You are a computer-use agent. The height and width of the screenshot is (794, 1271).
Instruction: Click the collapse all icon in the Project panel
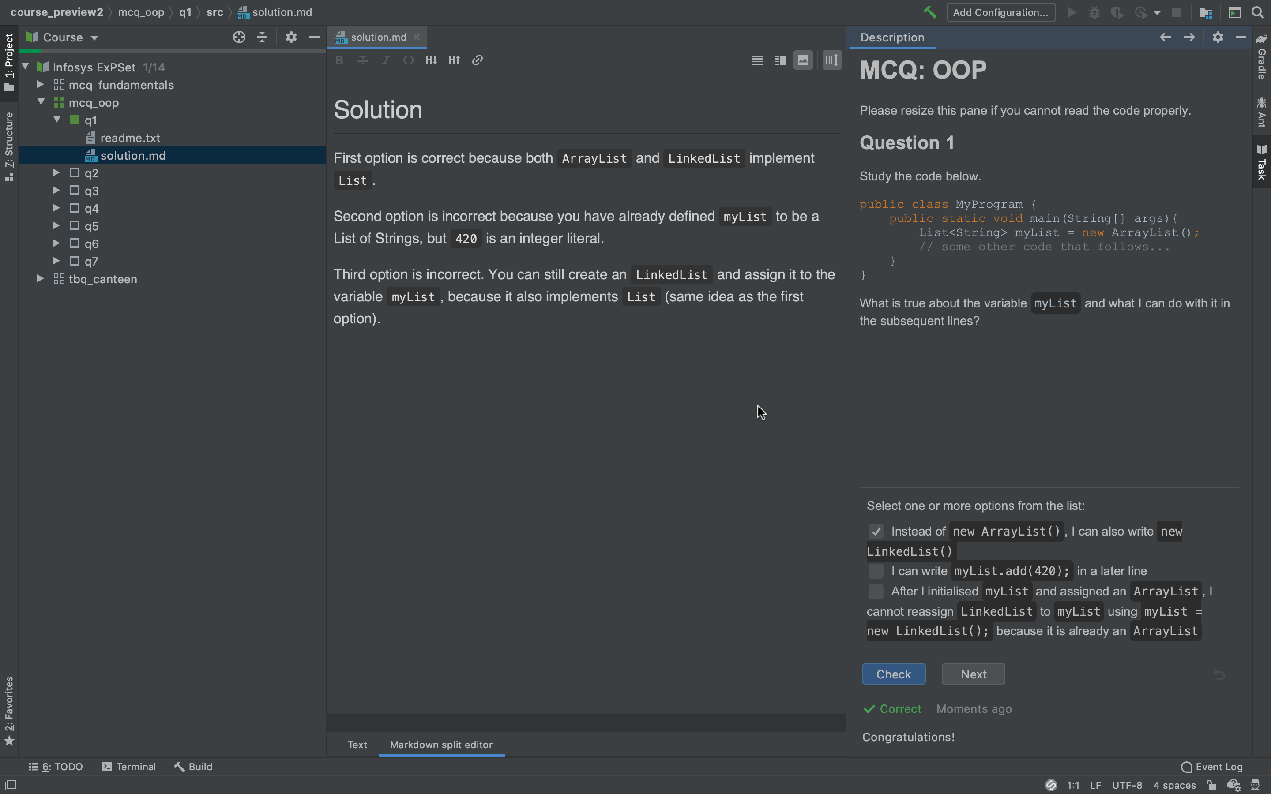(x=262, y=37)
